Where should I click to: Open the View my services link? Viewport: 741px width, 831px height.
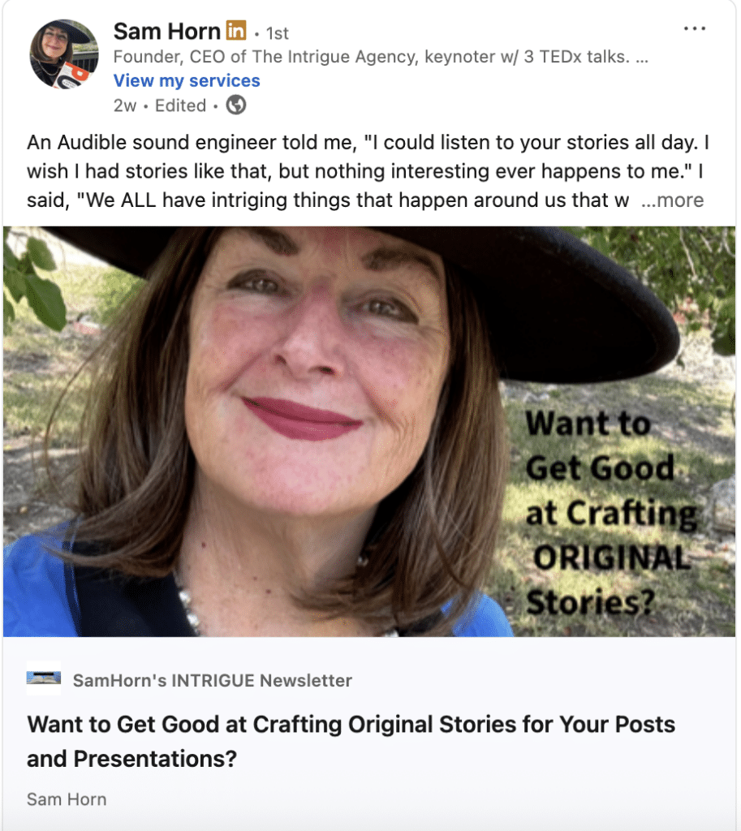point(187,80)
